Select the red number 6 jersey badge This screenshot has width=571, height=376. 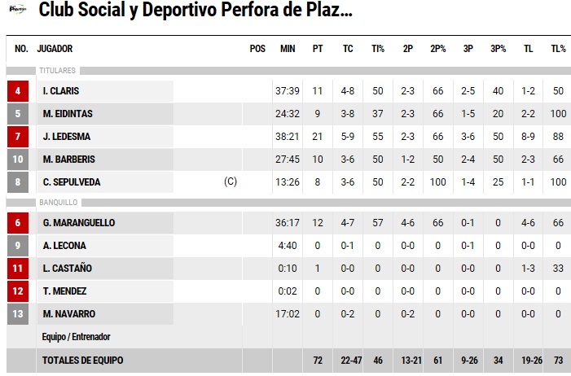[18, 223]
